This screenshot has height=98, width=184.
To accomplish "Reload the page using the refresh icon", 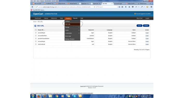I will tap(95, 7).
